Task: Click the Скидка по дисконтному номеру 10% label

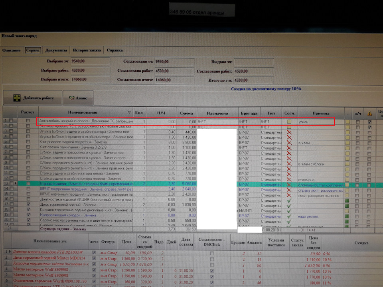Action: (266, 89)
